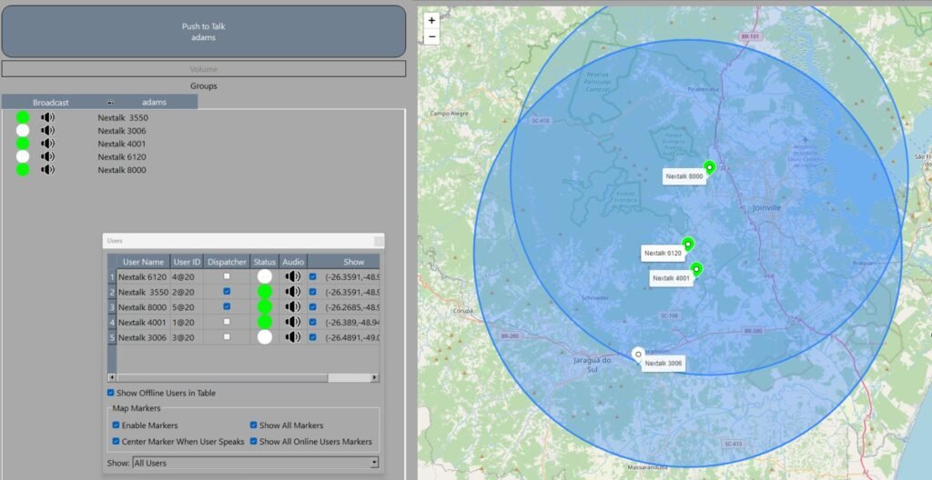Select Nextalk 3006 in groups list
Viewport: 932px width, 480px height.
(x=122, y=131)
